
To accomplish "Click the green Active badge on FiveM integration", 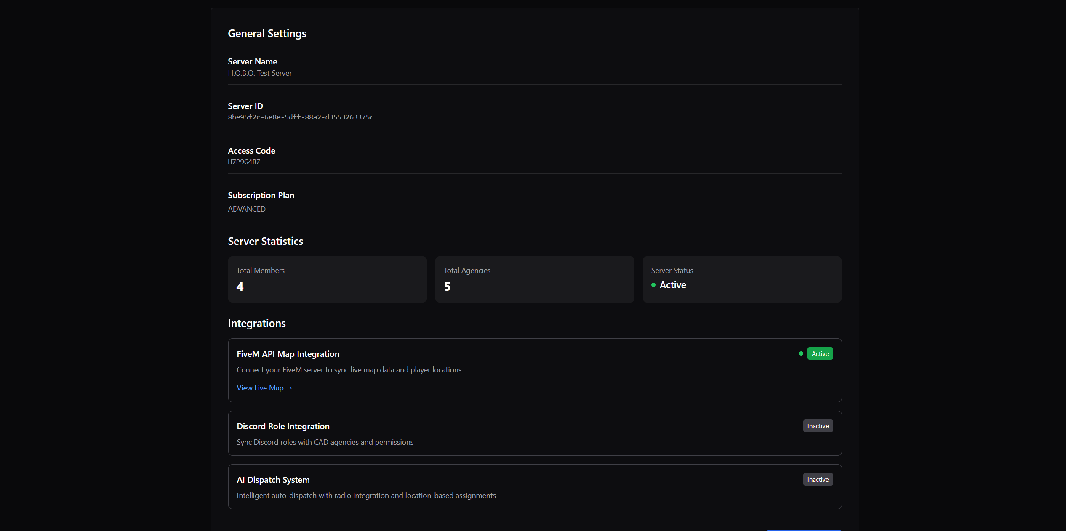I will (x=820, y=354).
